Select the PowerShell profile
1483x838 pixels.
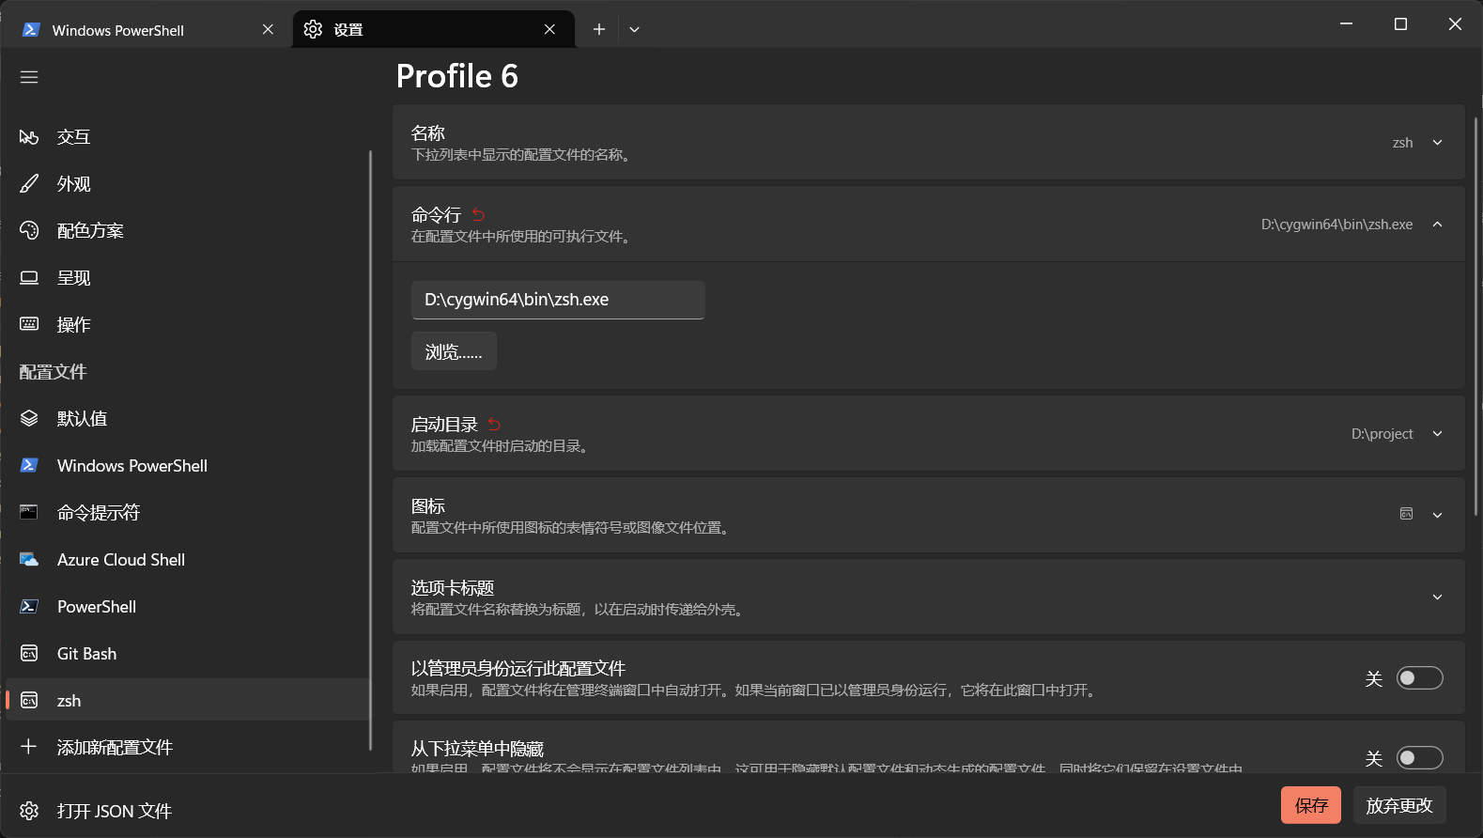point(188,607)
